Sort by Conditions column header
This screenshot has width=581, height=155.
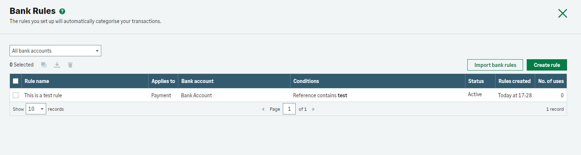pyautogui.click(x=306, y=81)
